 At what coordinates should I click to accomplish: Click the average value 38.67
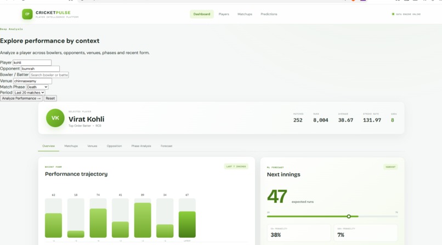pyautogui.click(x=345, y=120)
